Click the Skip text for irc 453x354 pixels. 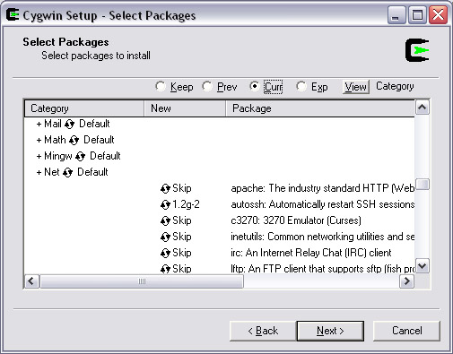coord(182,253)
